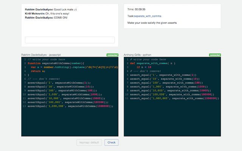242x151 pixels.
Task: Click python line assert_equal('1,000', separate_with_comma(1000))
Action: [169, 87]
